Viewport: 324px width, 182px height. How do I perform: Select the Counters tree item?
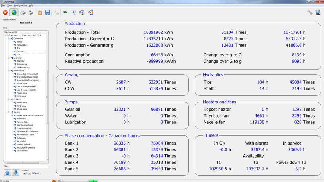tap(21, 51)
